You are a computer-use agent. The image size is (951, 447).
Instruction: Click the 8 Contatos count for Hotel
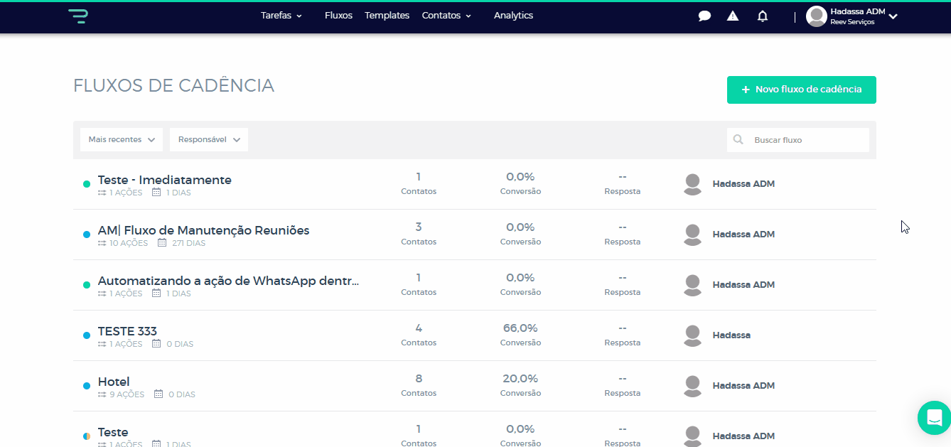[419, 379]
